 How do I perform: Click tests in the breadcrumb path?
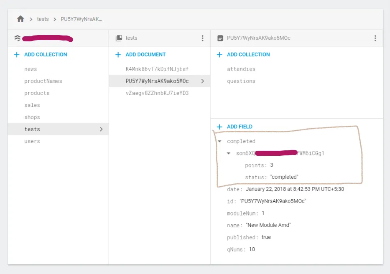coord(43,19)
